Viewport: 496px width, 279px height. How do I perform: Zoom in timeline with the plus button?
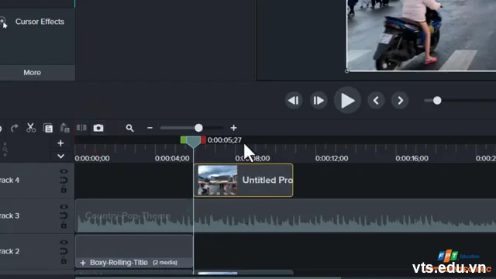[x=233, y=128]
